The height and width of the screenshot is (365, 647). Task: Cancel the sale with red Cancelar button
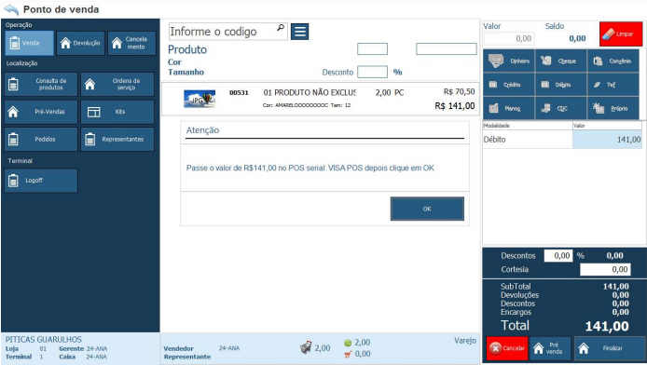tap(507, 348)
